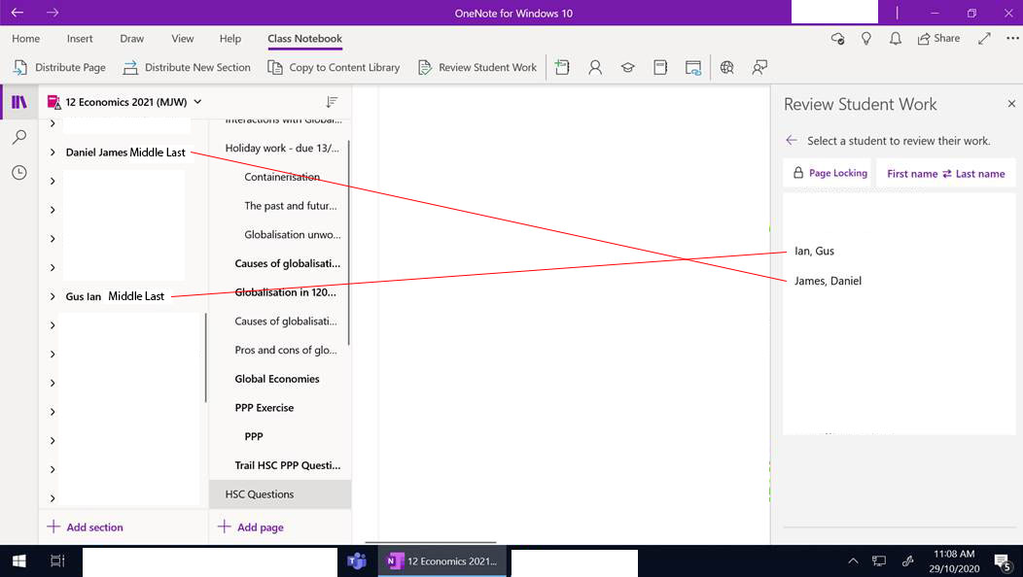Open search using the magnifier sidebar icon
Screen dimensions: 1023x577
pyautogui.click(x=19, y=137)
